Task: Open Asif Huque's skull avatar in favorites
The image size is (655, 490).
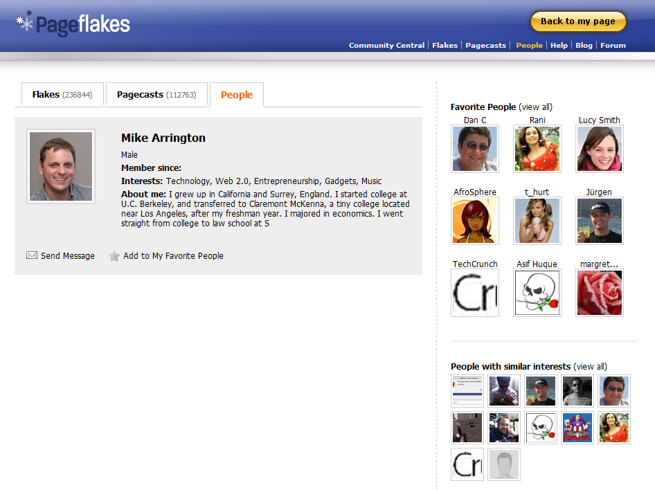Action: [537, 293]
